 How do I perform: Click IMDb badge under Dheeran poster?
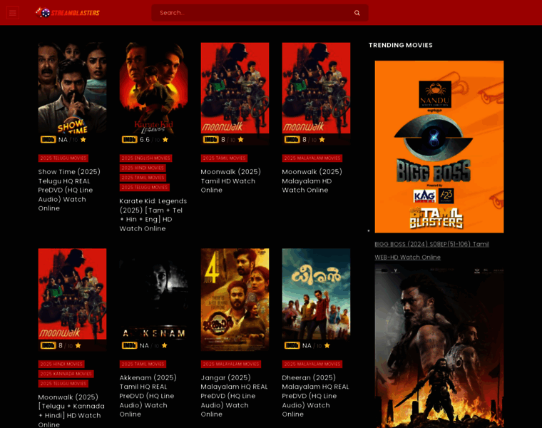point(292,345)
